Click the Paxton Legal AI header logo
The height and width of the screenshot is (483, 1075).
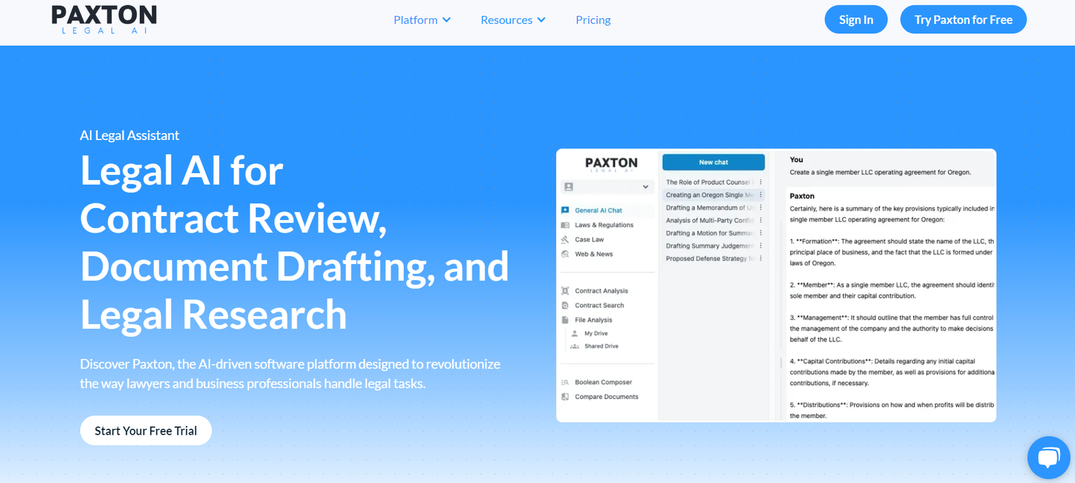point(104,19)
